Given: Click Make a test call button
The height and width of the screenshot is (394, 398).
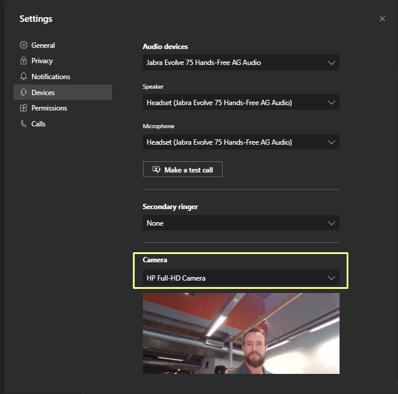Looking at the screenshot, I should tap(182, 170).
